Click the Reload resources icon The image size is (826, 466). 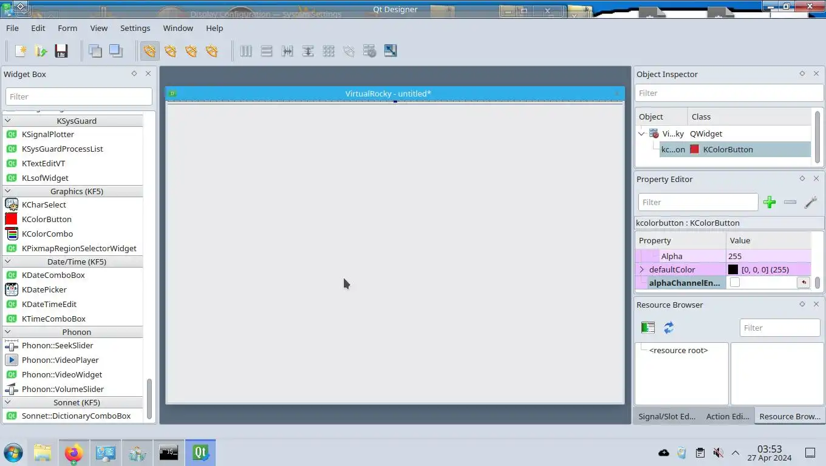[669, 328]
